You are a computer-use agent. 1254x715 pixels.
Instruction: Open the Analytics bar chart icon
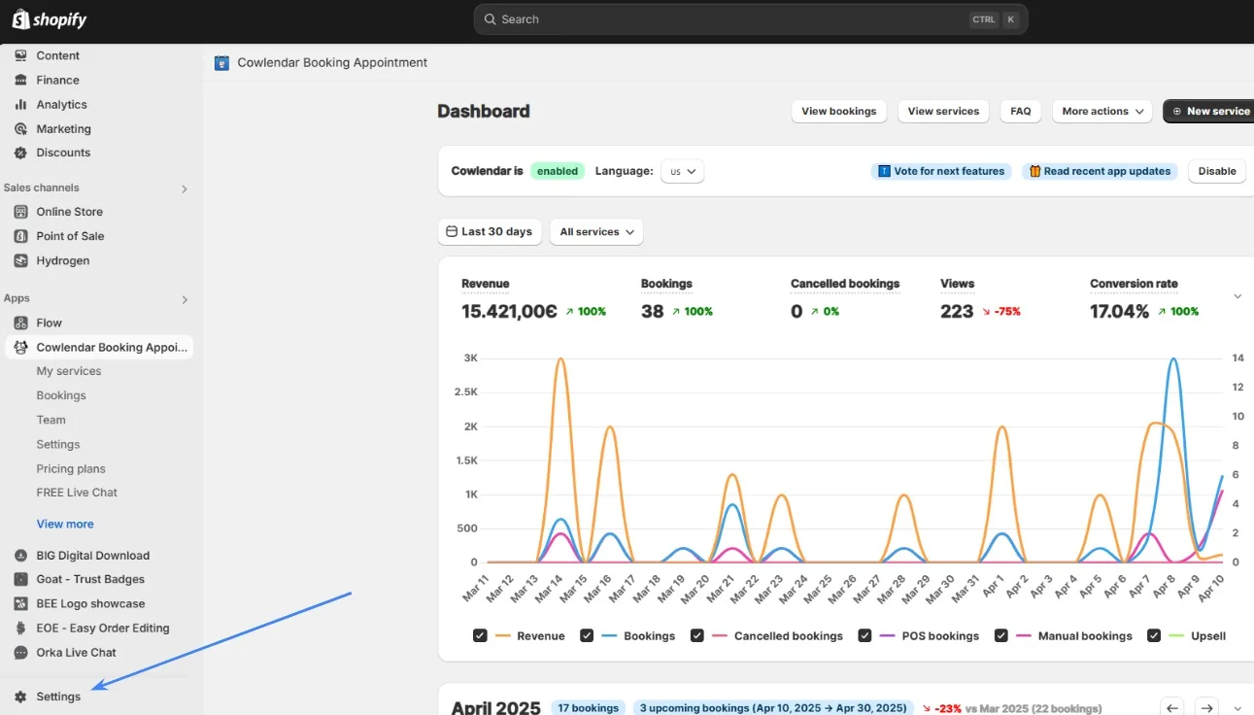[x=20, y=104]
